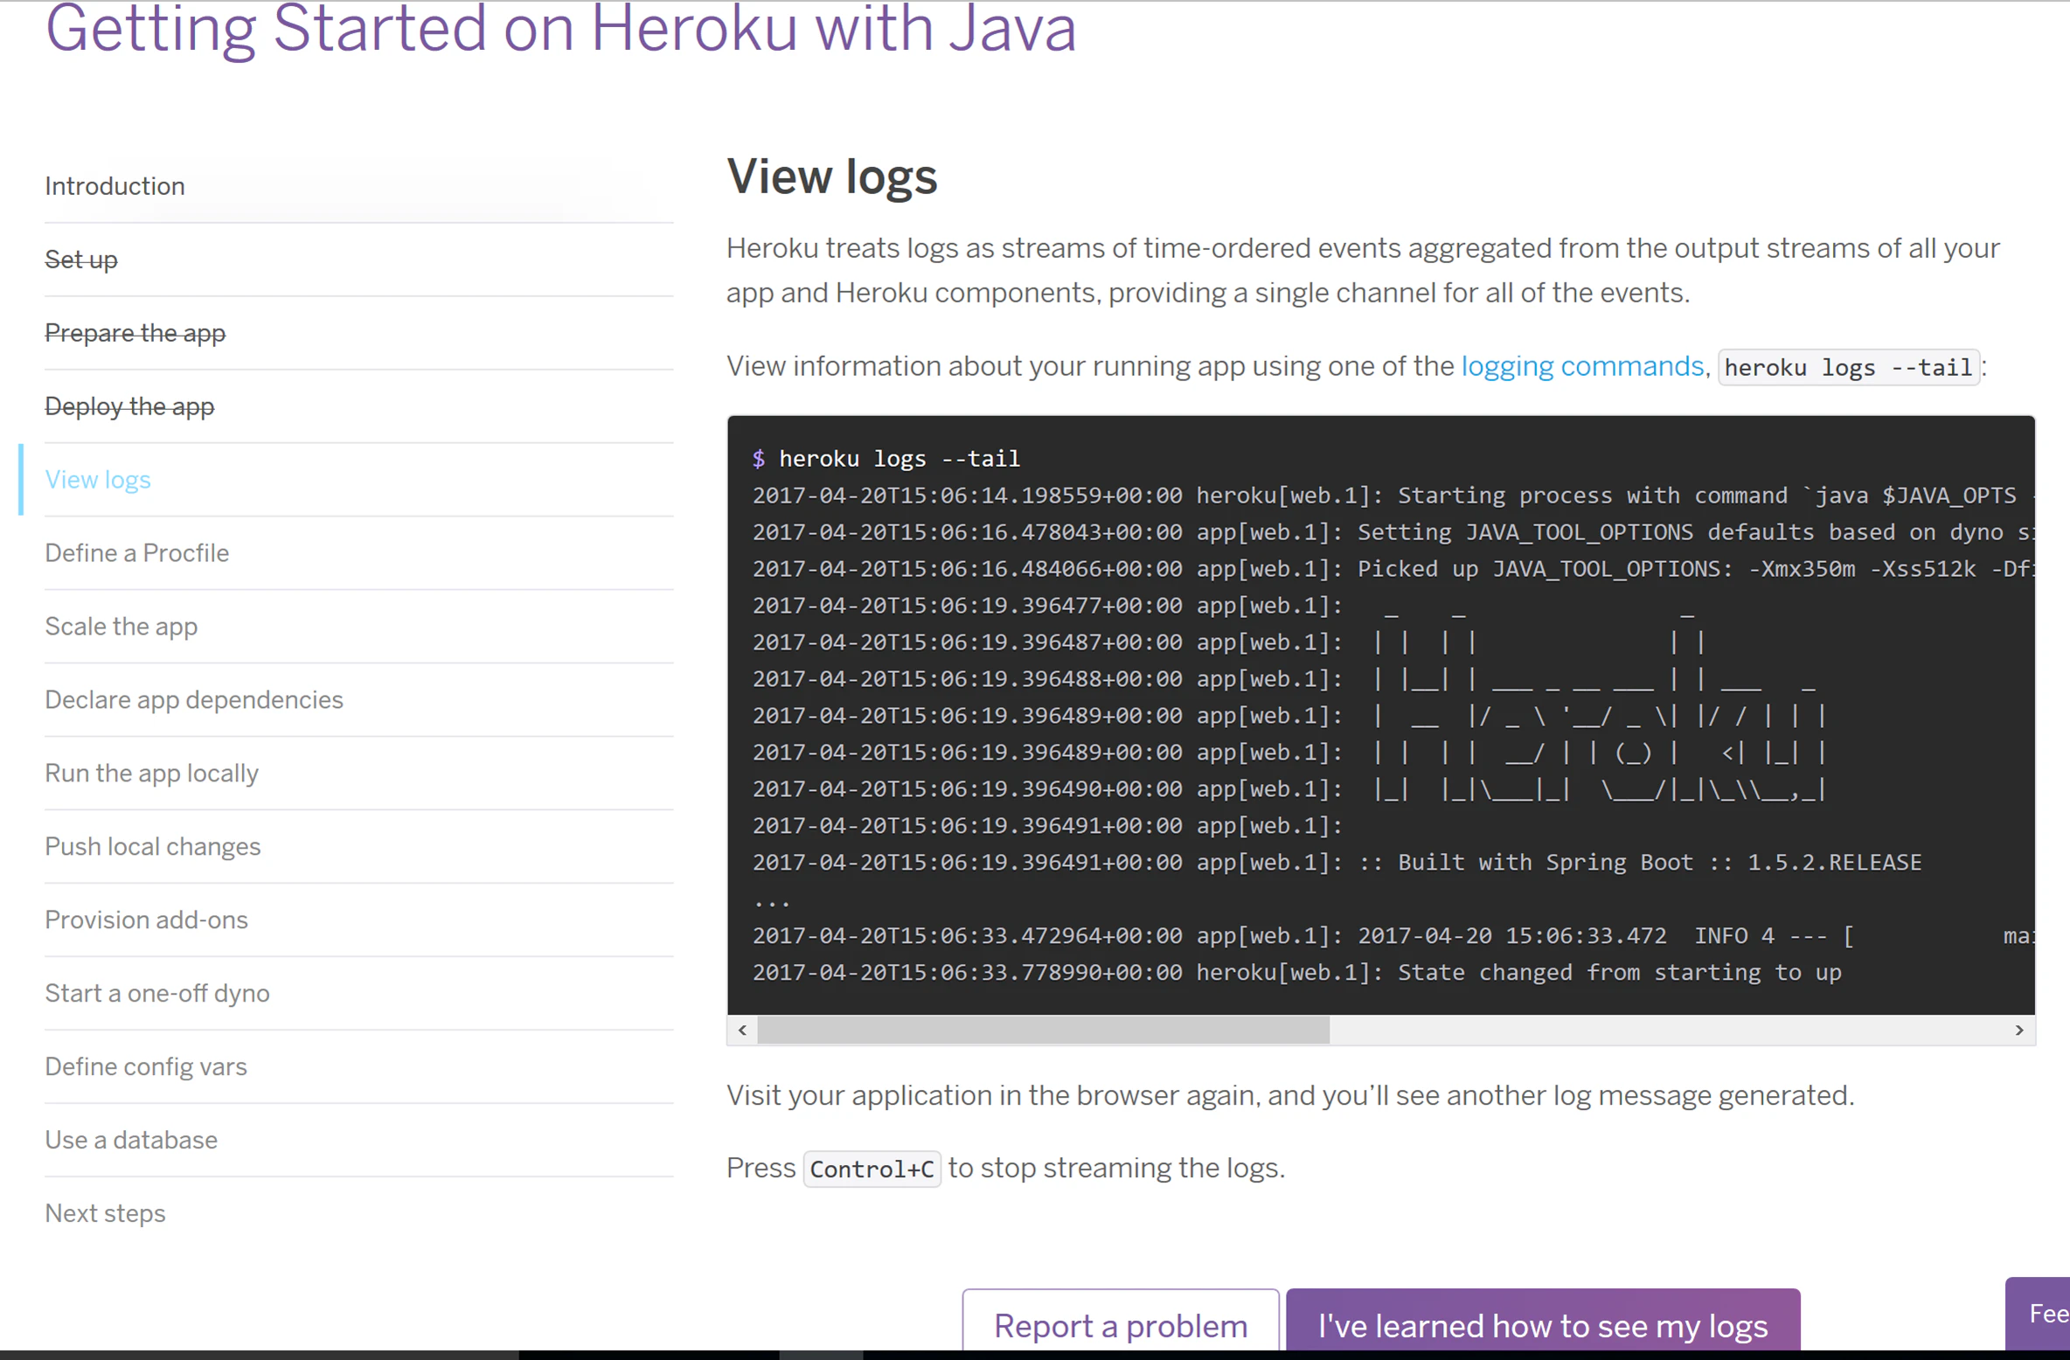This screenshot has height=1360, width=2070.
Task: Go to Provision add-ons step
Action: 147,920
